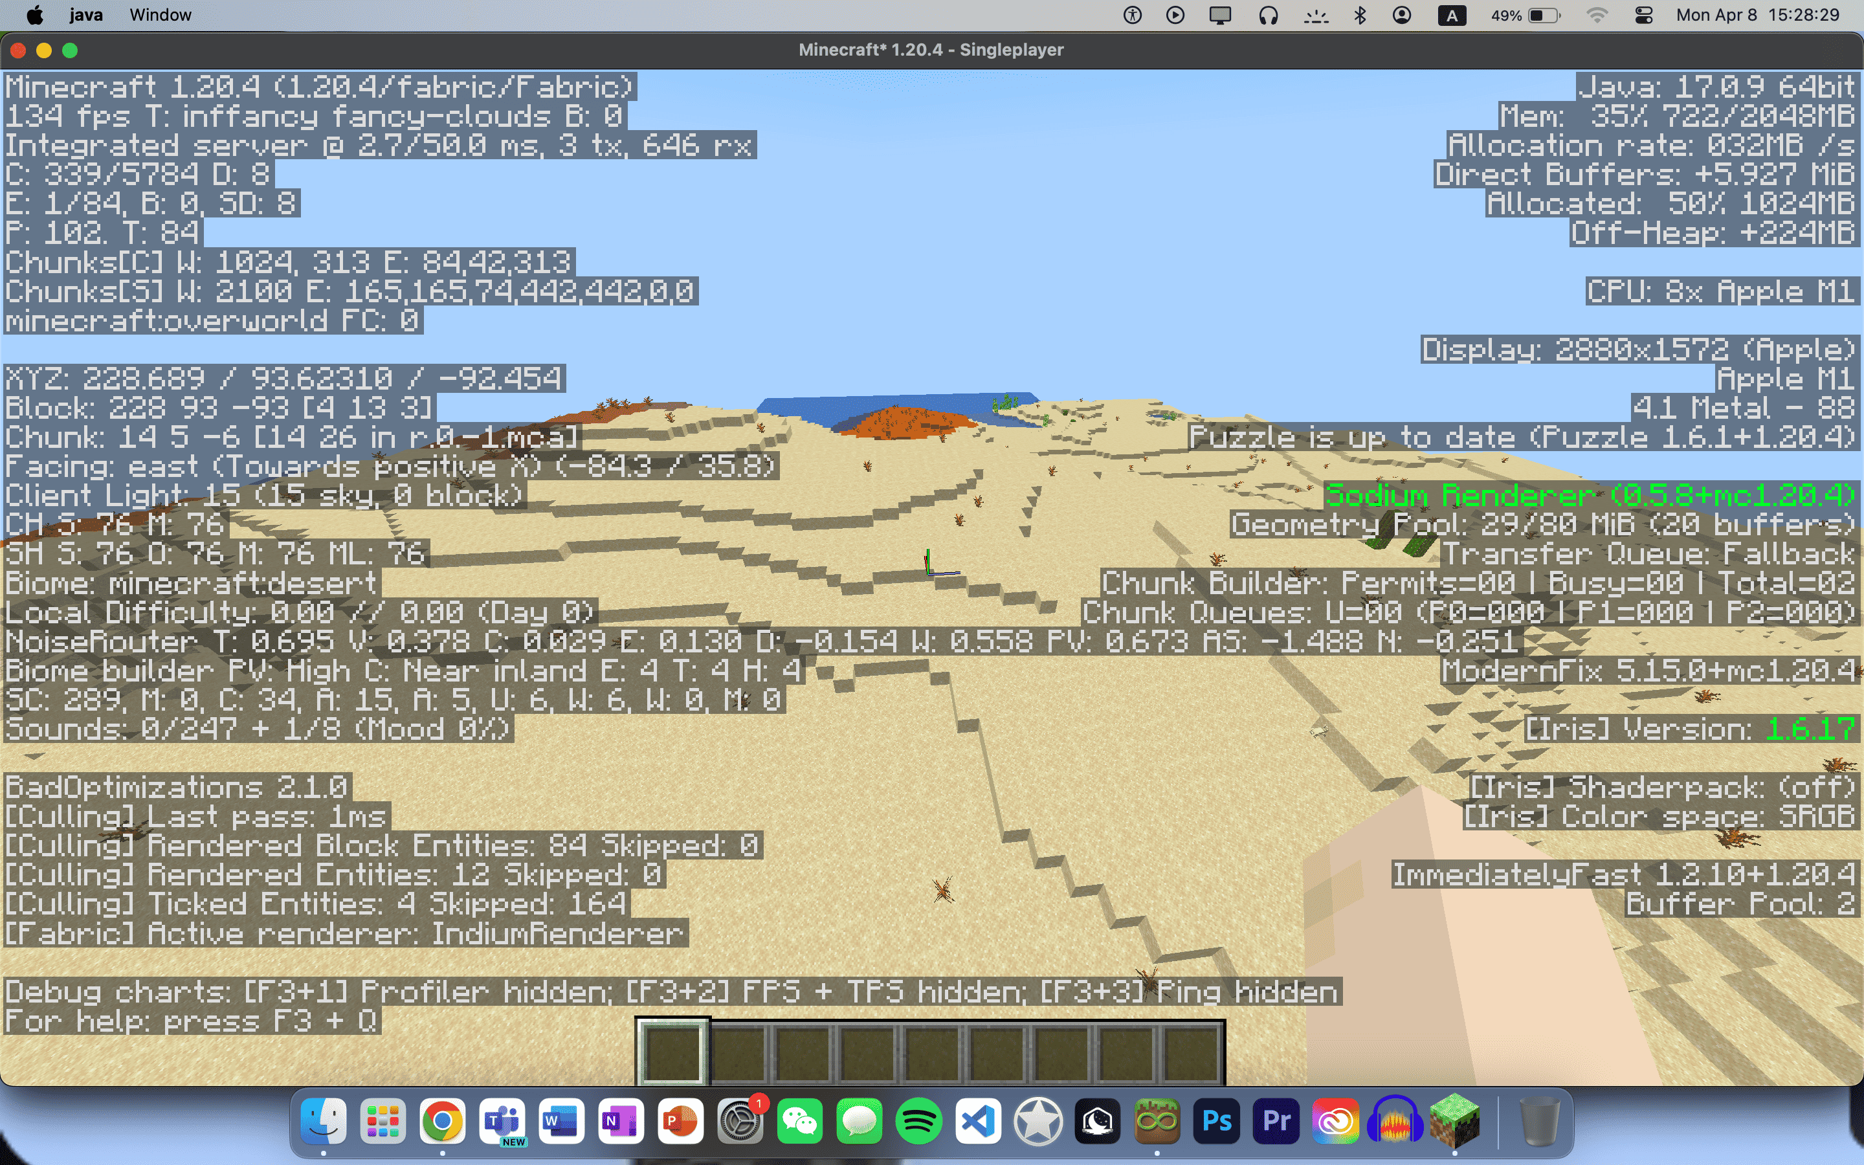The width and height of the screenshot is (1864, 1165).
Task: Open WeChat from the Dock
Action: click(x=799, y=1121)
